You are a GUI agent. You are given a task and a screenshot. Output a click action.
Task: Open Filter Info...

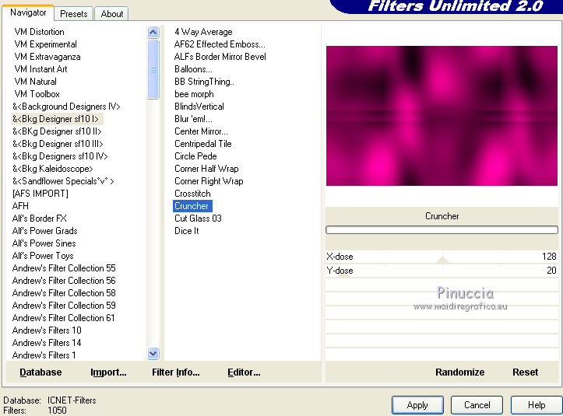175,372
